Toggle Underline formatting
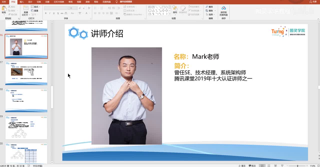Image resolution: width=320 pixels, height=167 pixels. (53, 13)
